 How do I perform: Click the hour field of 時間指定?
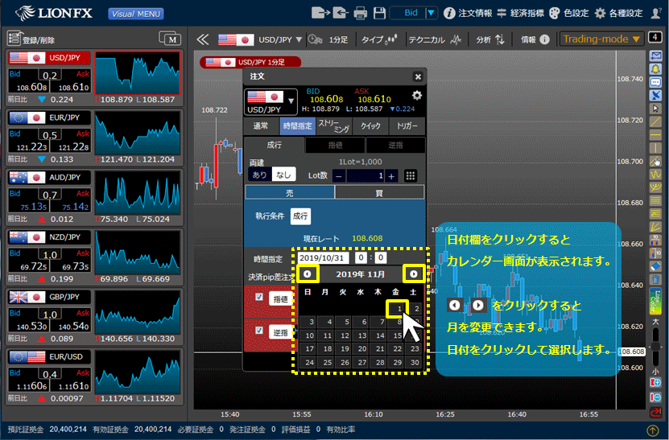pyautogui.click(x=361, y=257)
